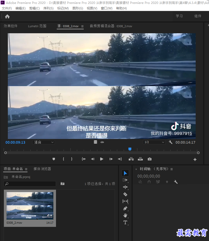Export frame with camera icon

click(x=150, y=159)
